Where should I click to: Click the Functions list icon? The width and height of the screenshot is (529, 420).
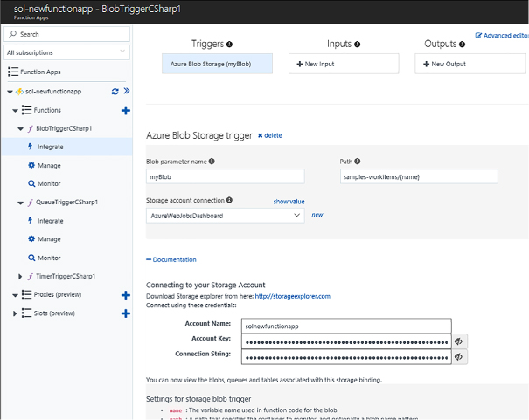point(26,110)
